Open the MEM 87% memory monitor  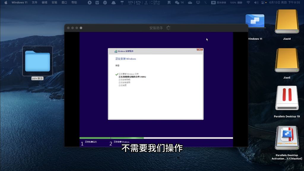[138, 2]
